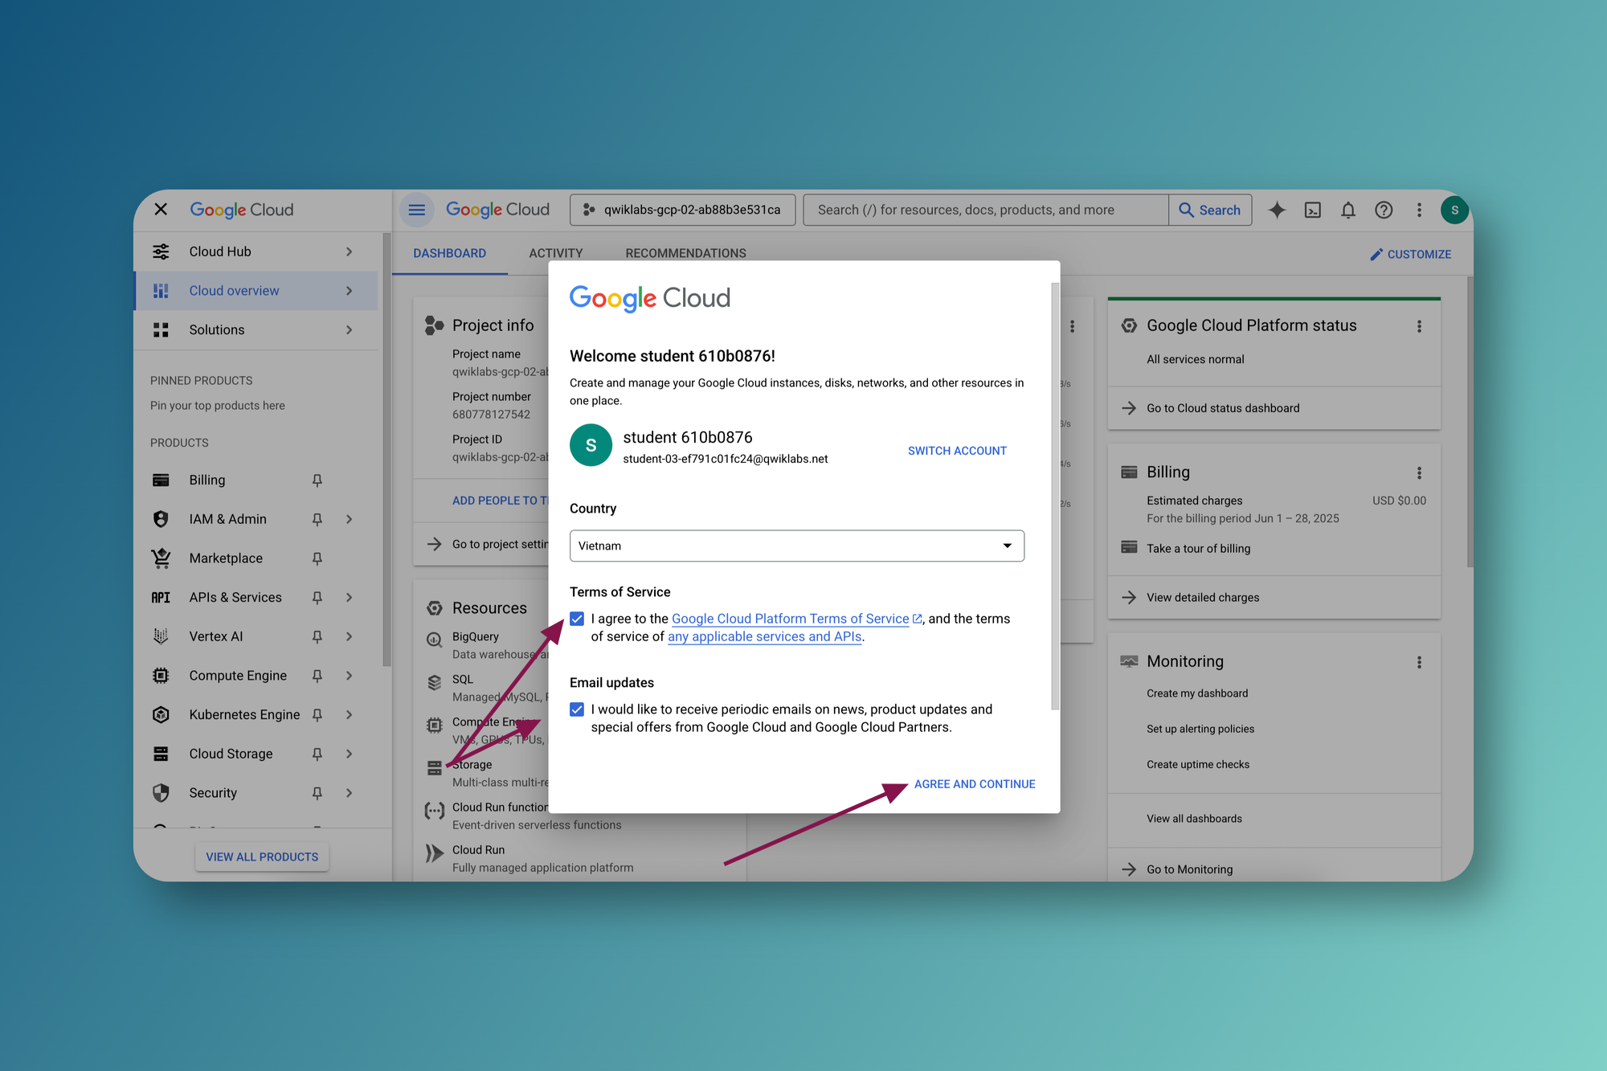Pin Kubernetes Engine product
1607x1071 pixels.
tap(317, 714)
